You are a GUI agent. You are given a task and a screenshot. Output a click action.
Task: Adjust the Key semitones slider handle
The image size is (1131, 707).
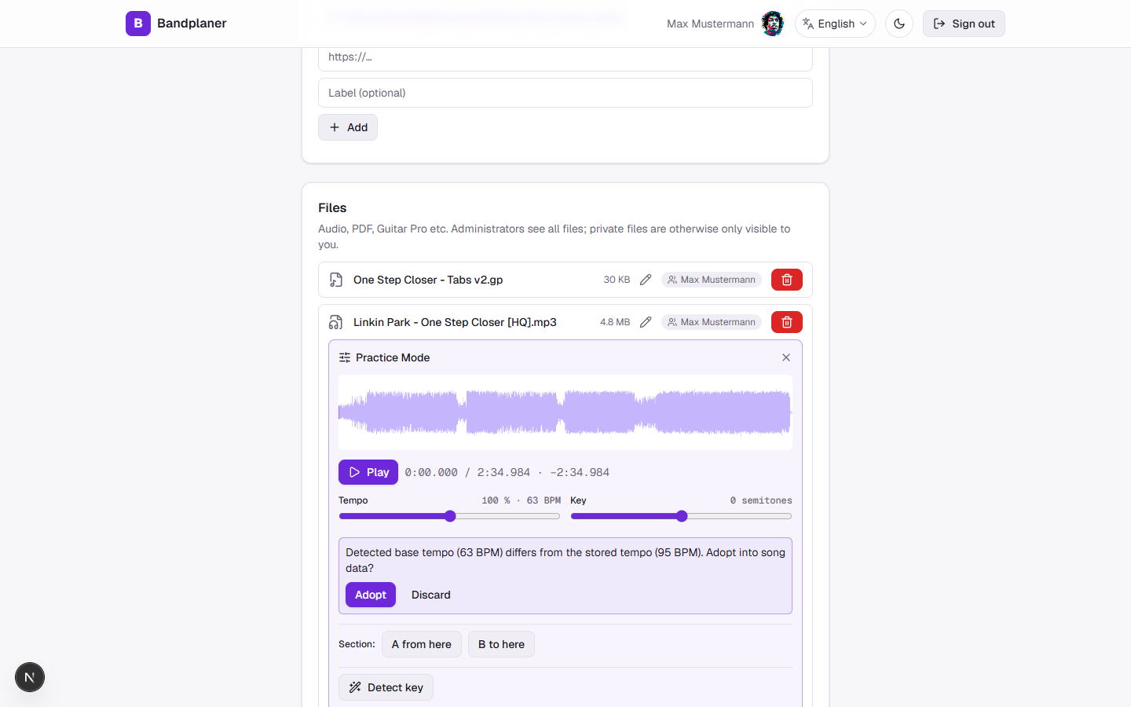682,516
